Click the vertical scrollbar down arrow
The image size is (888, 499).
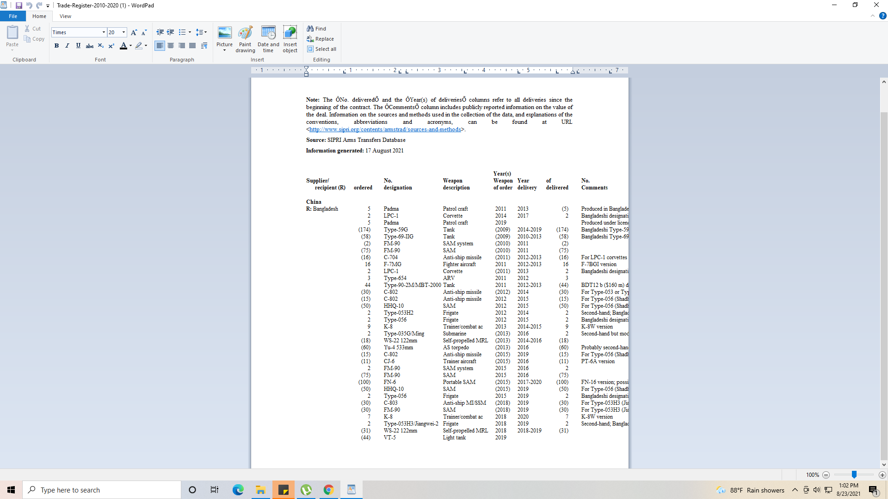click(x=884, y=465)
